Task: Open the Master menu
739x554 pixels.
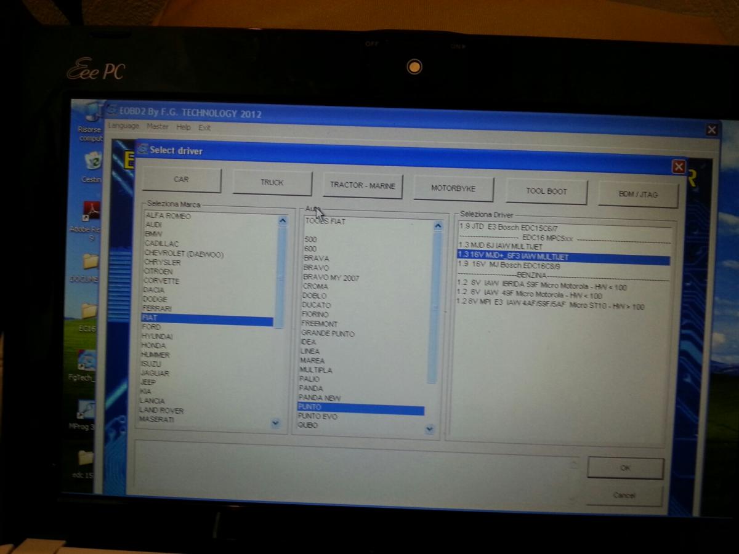Action: [x=158, y=127]
